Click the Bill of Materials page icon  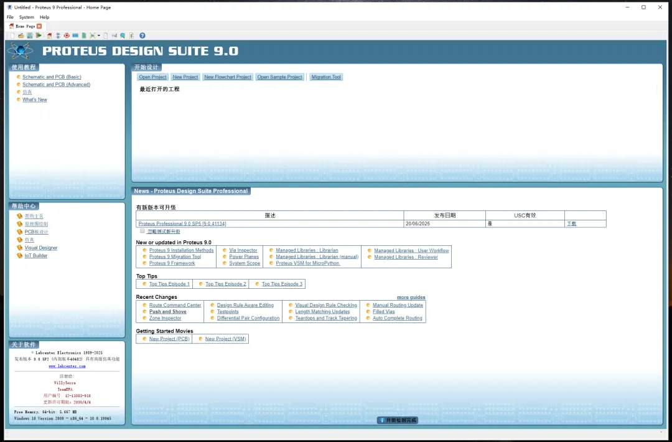pyautogui.click(x=105, y=35)
